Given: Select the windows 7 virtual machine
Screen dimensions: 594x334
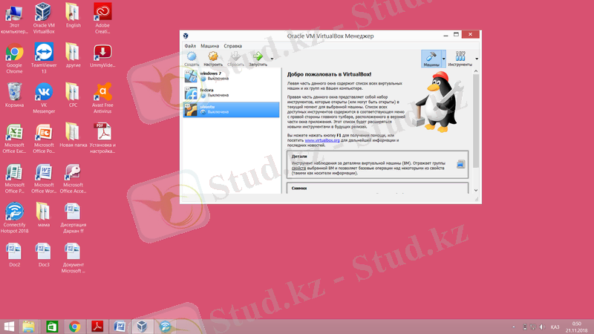Looking at the screenshot, I should tap(232, 76).
